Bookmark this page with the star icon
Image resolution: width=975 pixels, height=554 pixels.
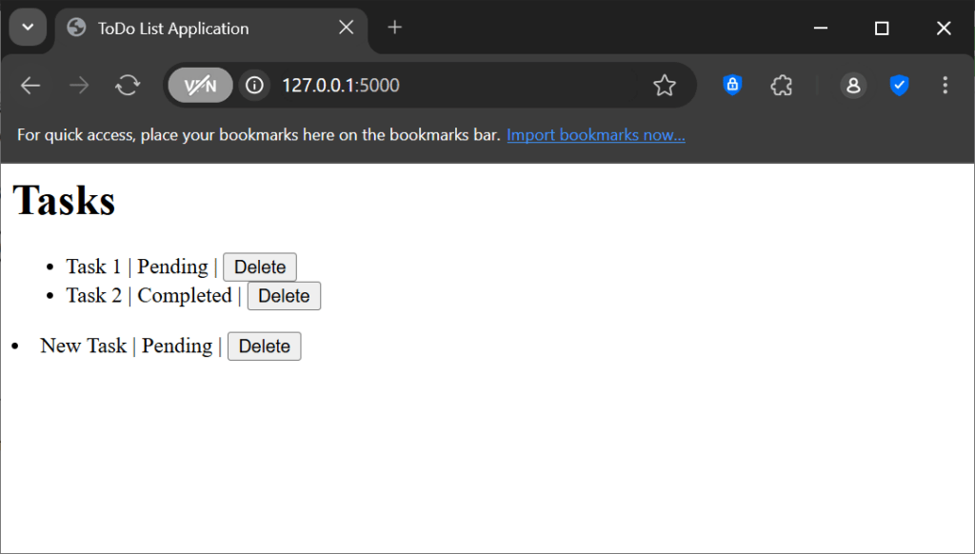664,85
